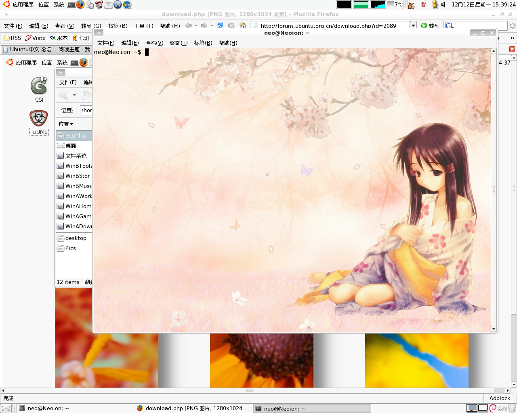Image resolution: width=517 pixels, height=413 pixels.
Task: Click Firefox forward arrow button
Action: coord(204,25)
